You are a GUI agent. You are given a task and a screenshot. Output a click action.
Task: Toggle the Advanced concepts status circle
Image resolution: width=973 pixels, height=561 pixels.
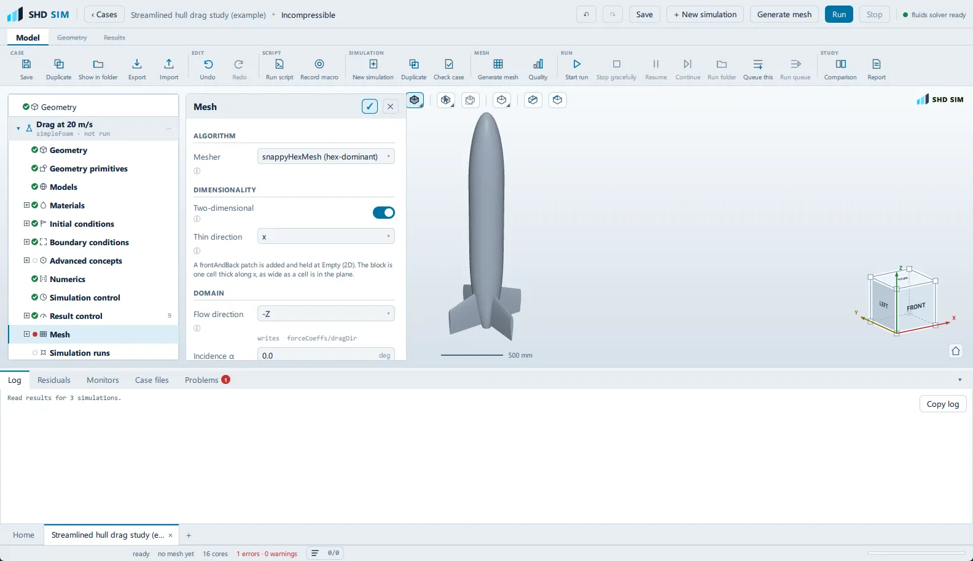pyautogui.click(x=35, y=261)
